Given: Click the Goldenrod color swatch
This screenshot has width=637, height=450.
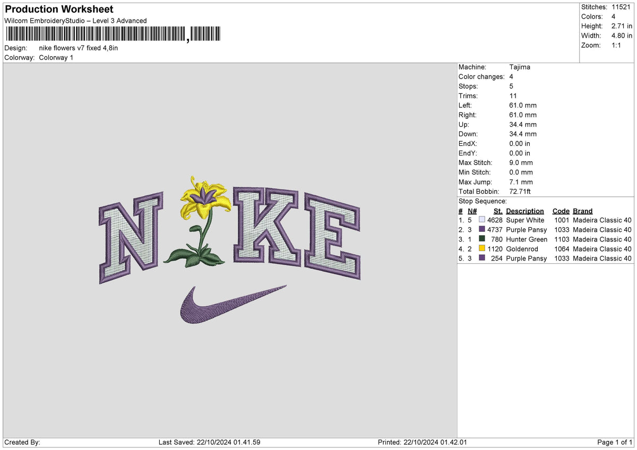Looking at the screenshot, I should coord(481,249).
